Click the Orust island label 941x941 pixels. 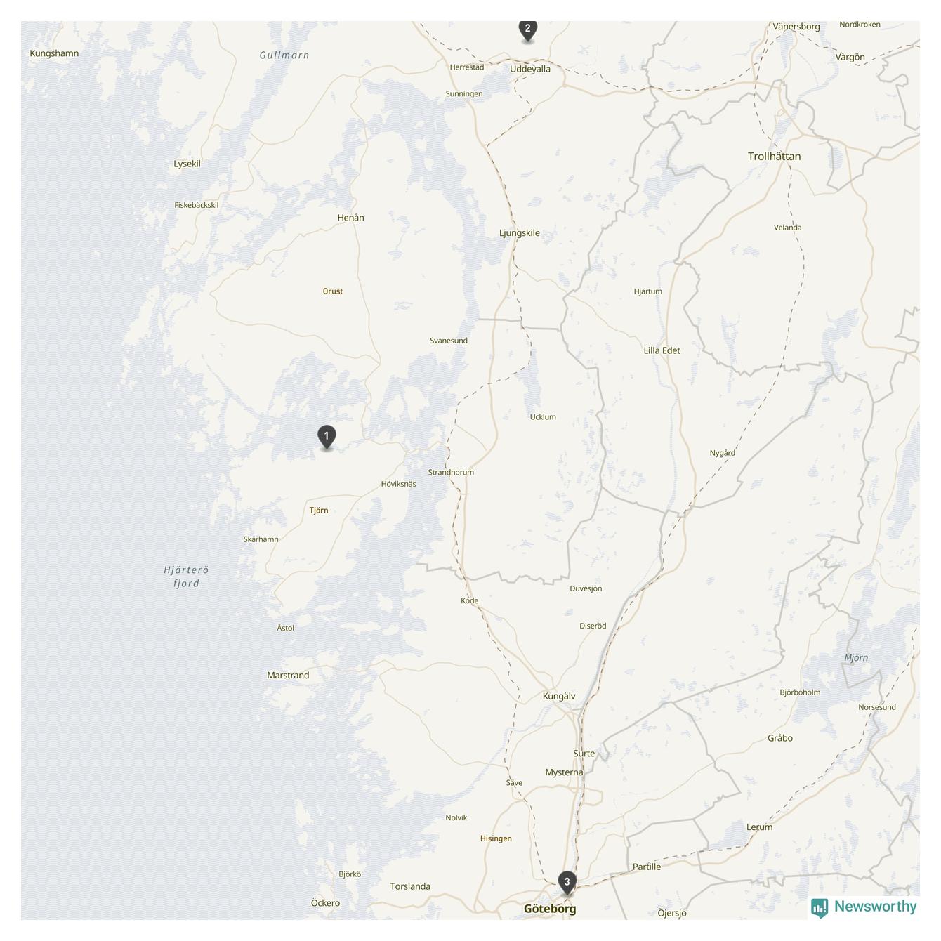(x=333, y=291)
